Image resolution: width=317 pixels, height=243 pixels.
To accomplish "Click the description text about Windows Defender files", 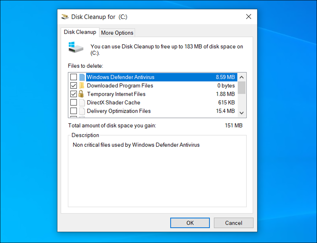I will point(136,145).
